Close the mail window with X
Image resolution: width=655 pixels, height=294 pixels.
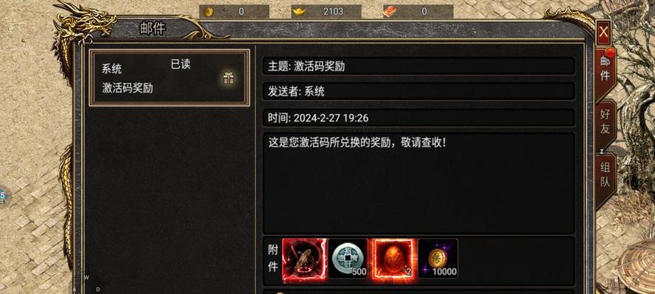[x=603, y=32]
